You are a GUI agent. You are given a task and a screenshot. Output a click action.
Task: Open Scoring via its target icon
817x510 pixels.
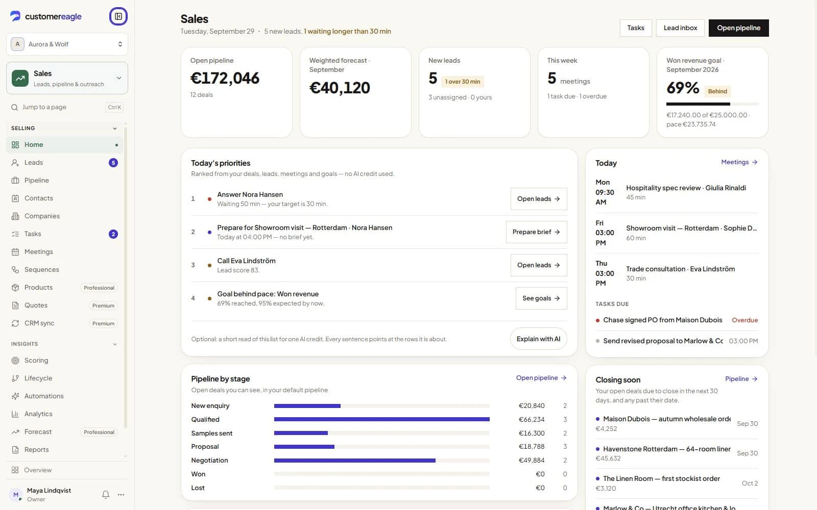coord(15,361)
